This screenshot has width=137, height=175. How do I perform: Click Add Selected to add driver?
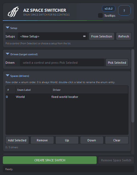17,140
